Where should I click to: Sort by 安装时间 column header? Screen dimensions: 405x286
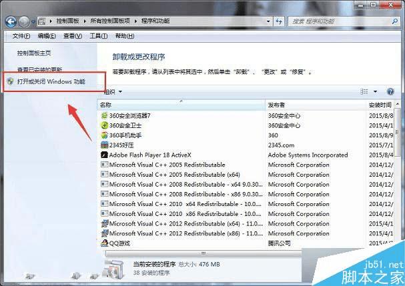[381, 105]
